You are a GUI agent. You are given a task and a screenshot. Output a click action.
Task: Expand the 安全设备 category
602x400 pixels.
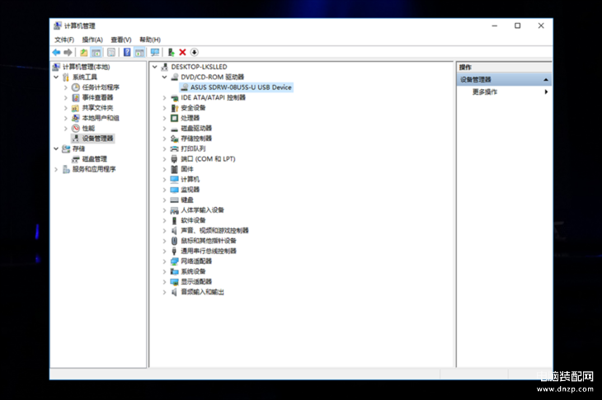point(164,108)
